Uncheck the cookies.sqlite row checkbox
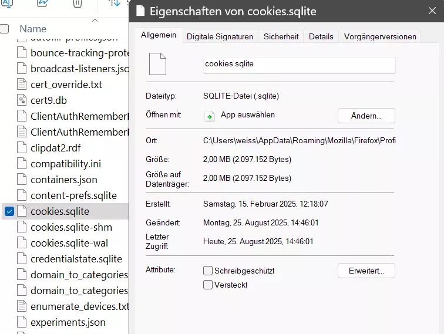 (x=9, y=211)
